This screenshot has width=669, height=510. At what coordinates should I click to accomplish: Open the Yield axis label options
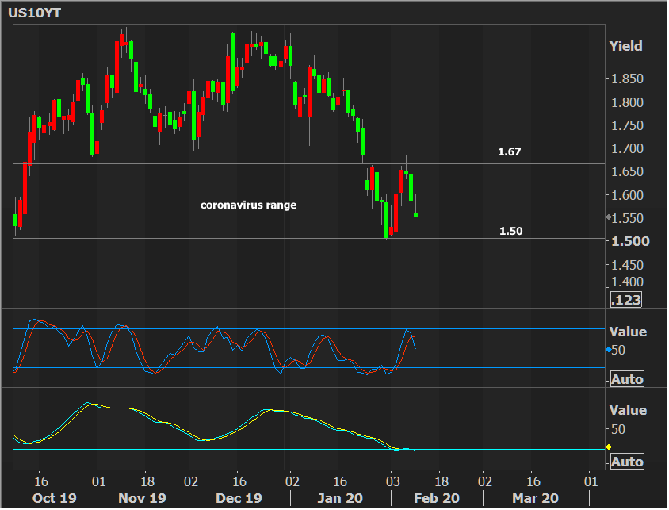625,46
